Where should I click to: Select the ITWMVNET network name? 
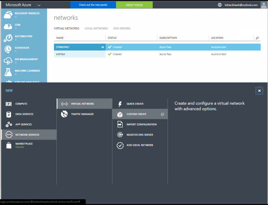coord(63,47)
